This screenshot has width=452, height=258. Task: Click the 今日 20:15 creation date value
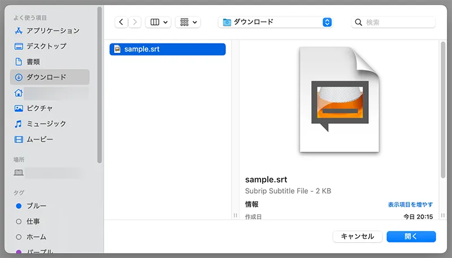pyautogui.click(x=418, y=217)
